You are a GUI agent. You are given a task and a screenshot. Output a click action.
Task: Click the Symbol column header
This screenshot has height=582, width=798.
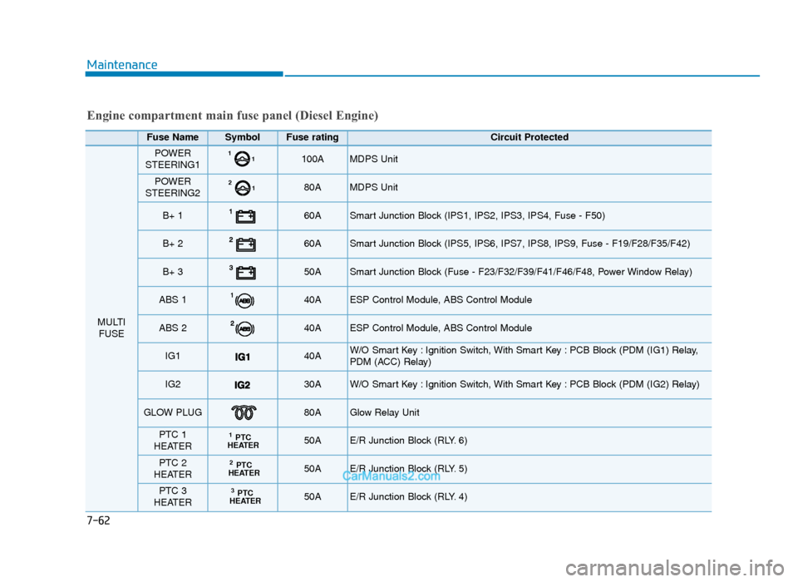(242, 137)
